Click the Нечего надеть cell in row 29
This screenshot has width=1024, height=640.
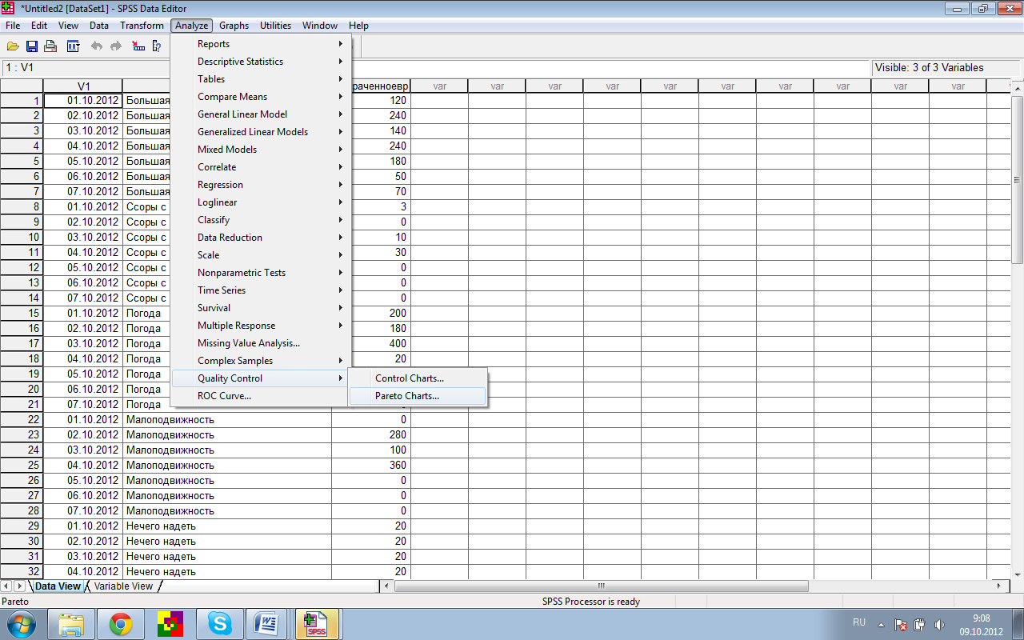pos(227,526)
